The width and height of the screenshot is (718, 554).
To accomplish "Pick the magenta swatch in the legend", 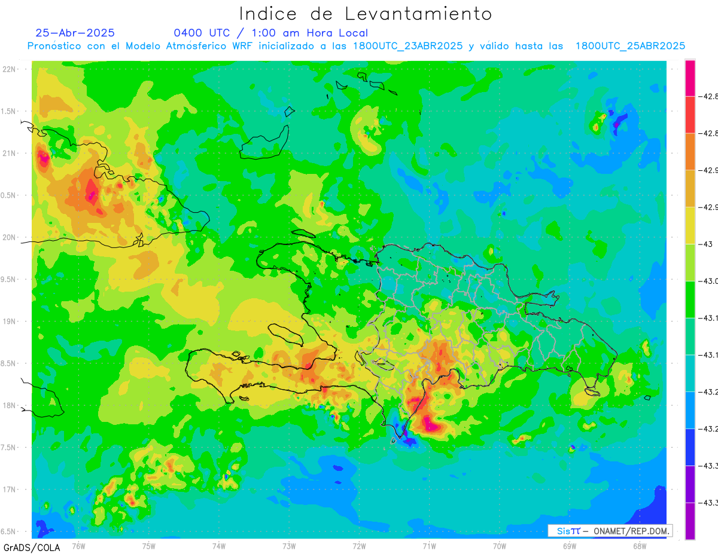I will [x=690, y=78].
